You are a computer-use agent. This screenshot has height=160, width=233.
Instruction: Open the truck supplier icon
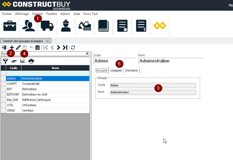coord(47,26)
